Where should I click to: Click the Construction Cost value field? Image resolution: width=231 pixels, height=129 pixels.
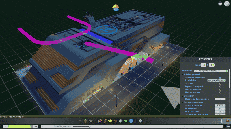[x=220, y=105]
